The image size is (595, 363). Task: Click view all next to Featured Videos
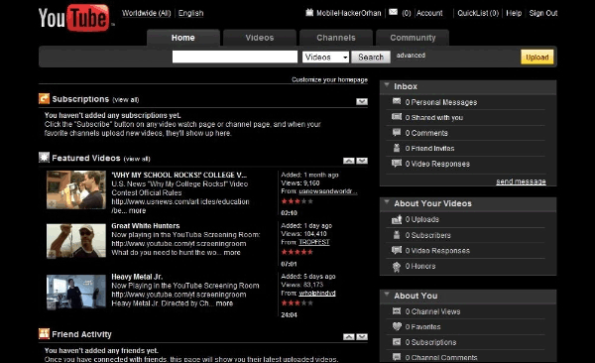coord(137,159)
